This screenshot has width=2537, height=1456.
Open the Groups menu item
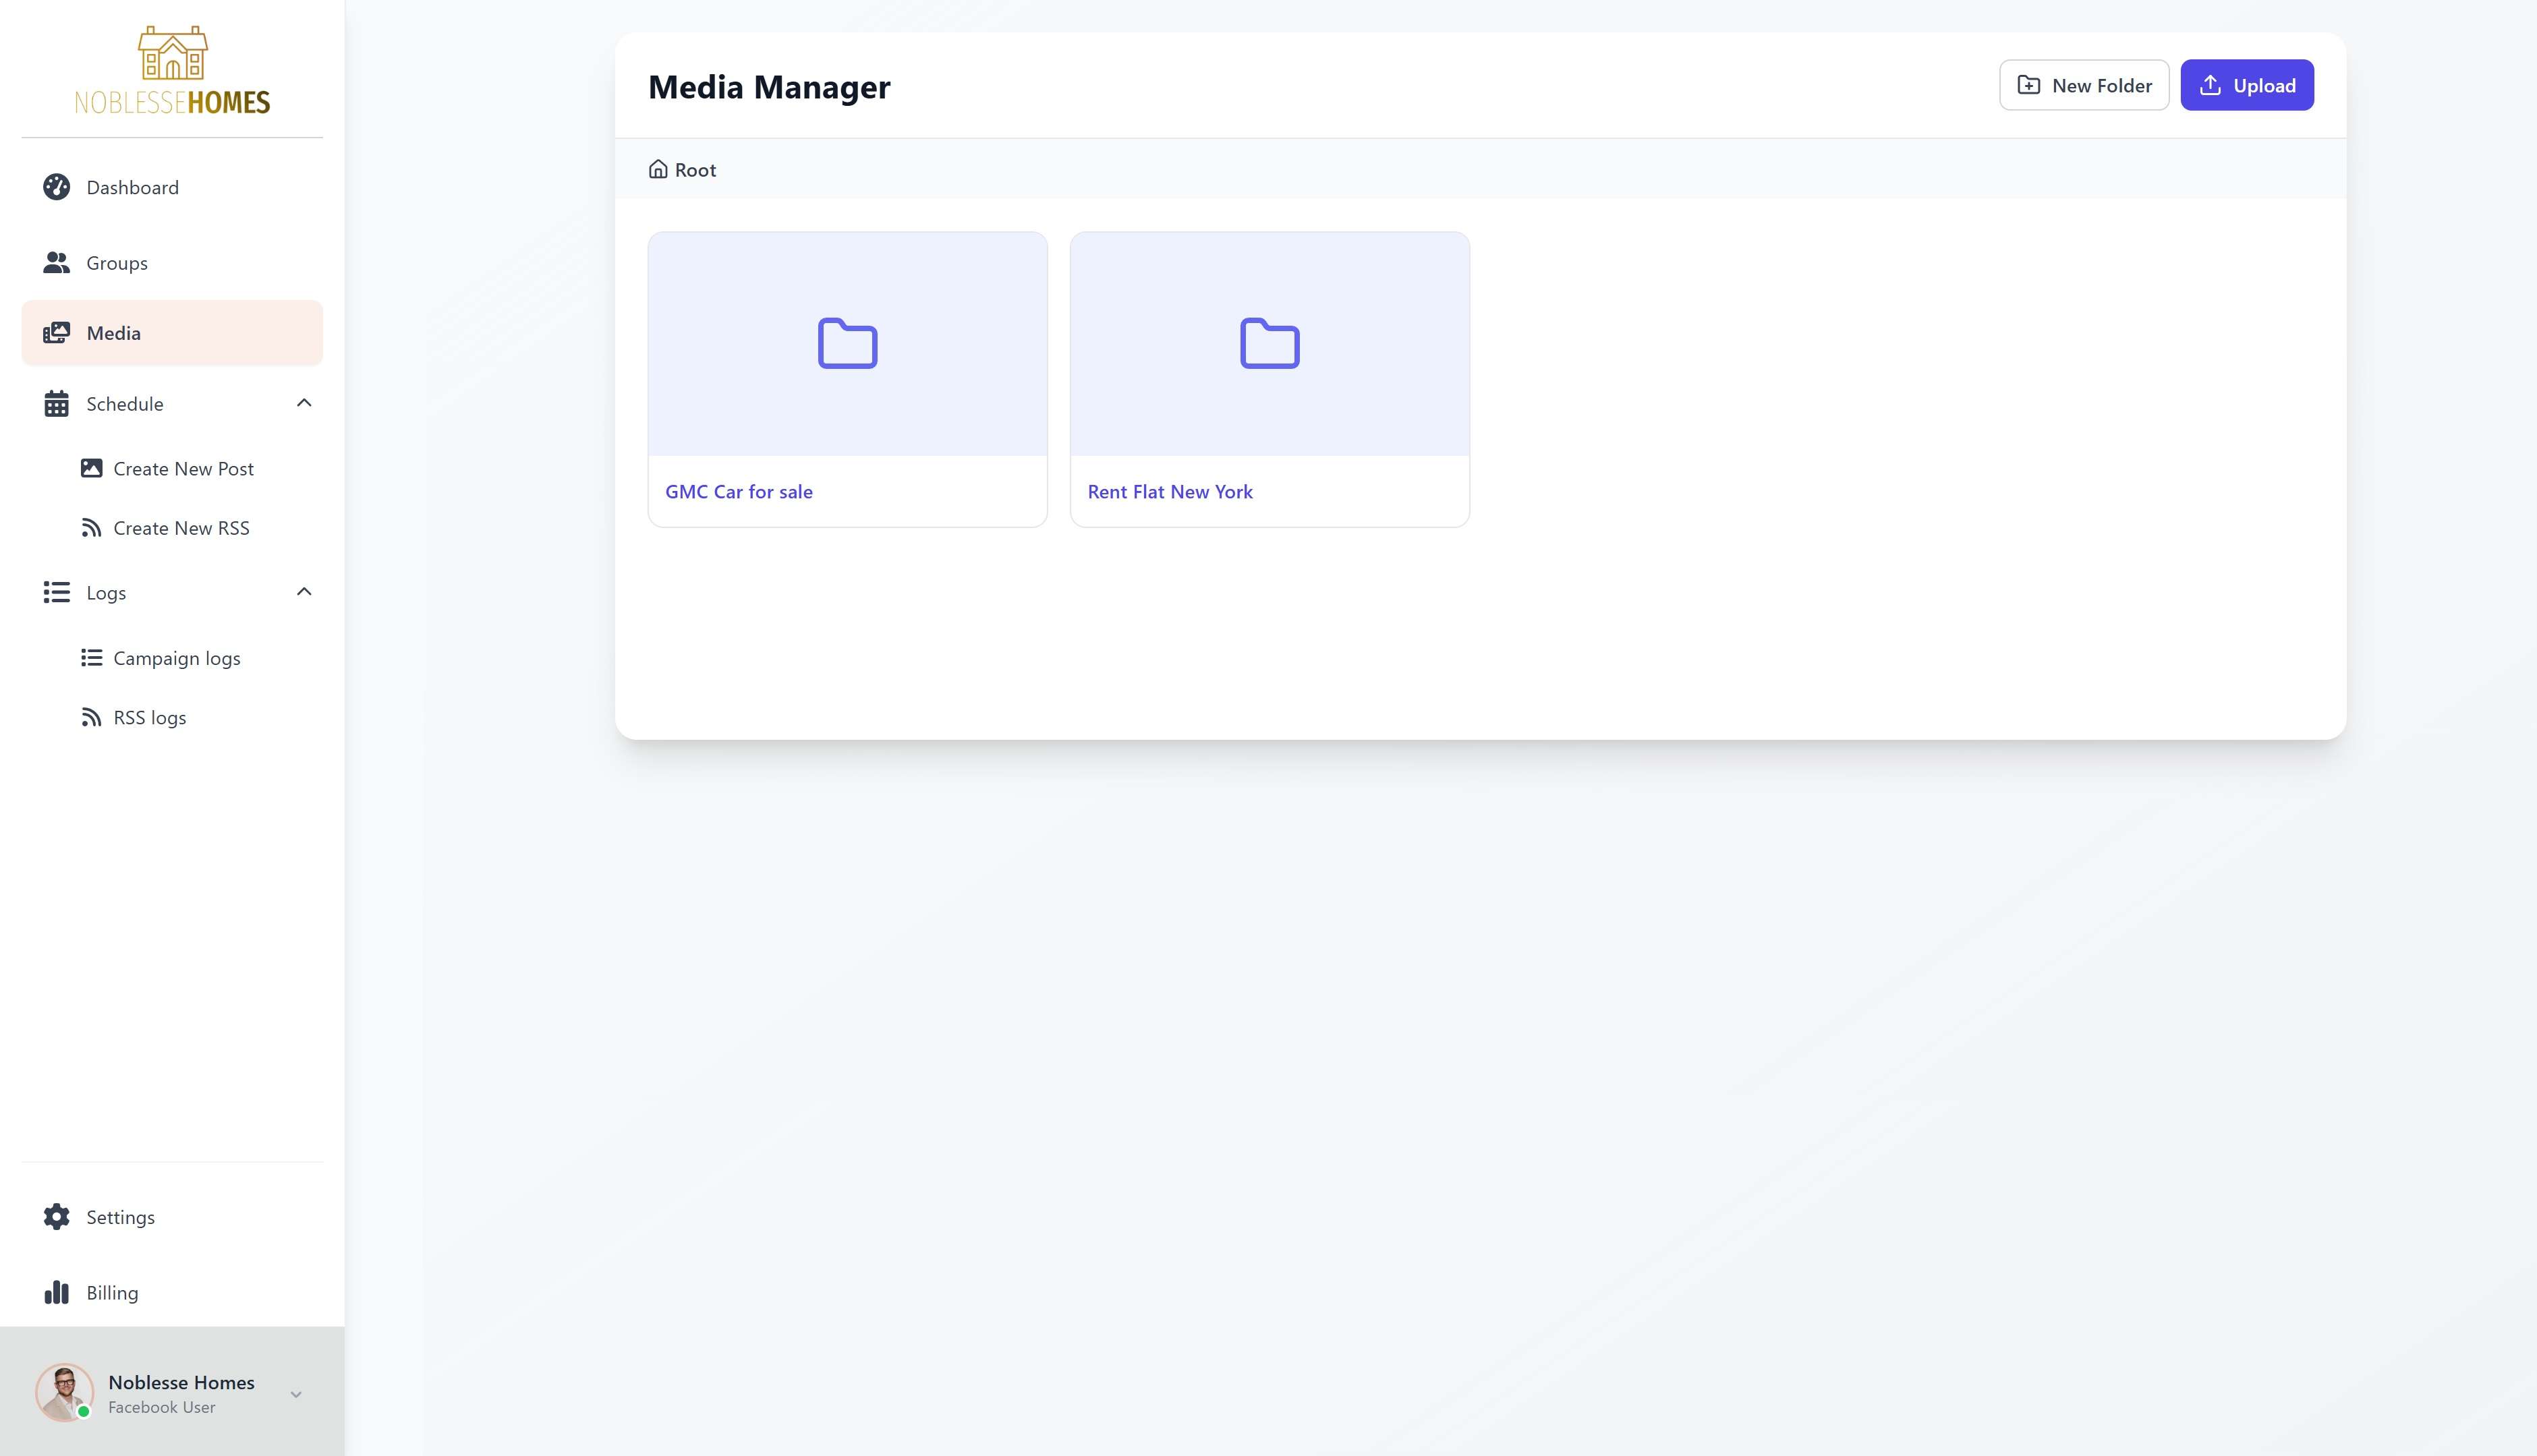coord(172,263)
